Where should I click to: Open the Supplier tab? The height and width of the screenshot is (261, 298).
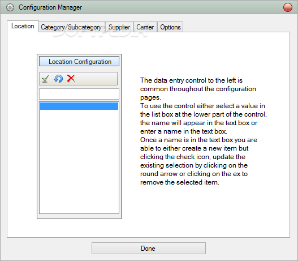pyautogui.click(x=119, y=27)
